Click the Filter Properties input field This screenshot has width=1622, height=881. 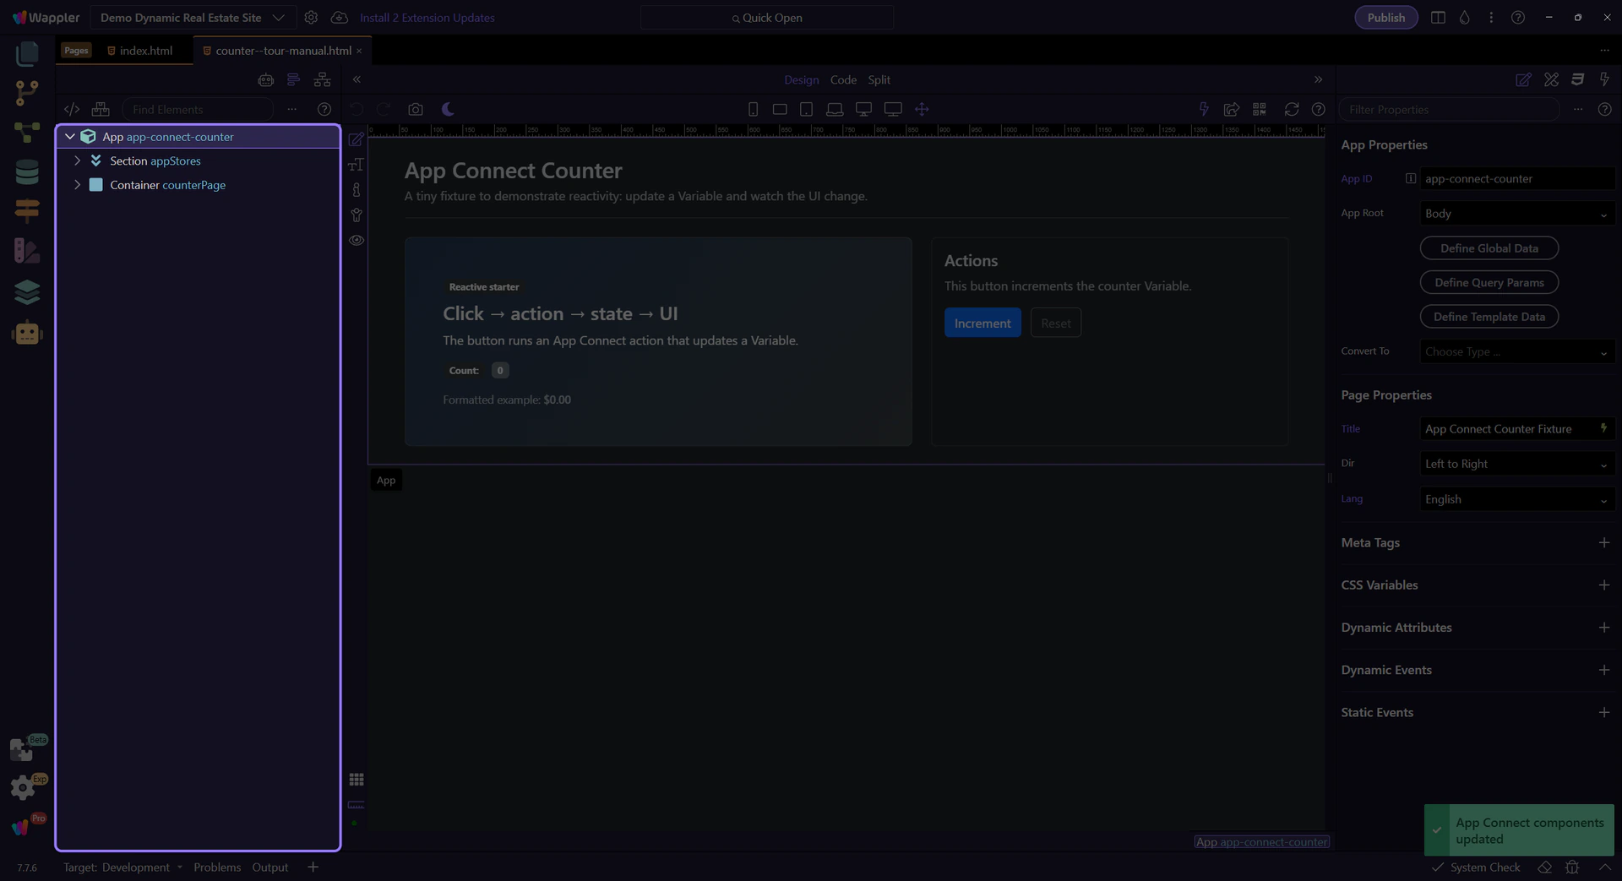1449,110
